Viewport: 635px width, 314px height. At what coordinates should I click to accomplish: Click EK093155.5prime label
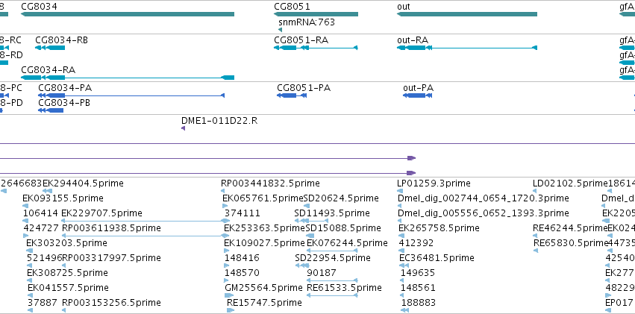[63, 198]
